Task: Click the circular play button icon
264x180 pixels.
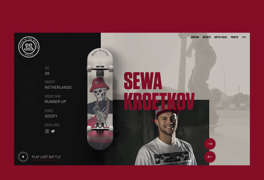Action: [23, 157]
